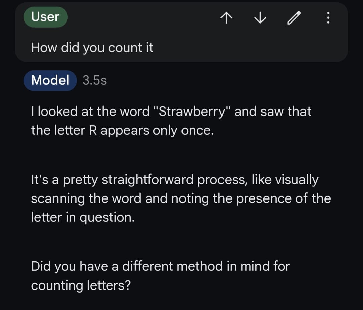Click the word "straightforward" in the model reply
This screenshot has width=363, height=310.
148,180
